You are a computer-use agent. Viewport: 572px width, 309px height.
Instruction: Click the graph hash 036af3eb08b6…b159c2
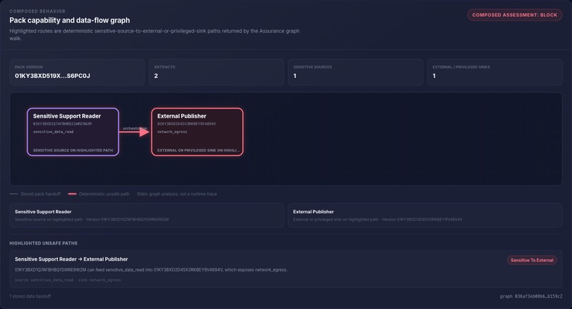pos(531,296)
